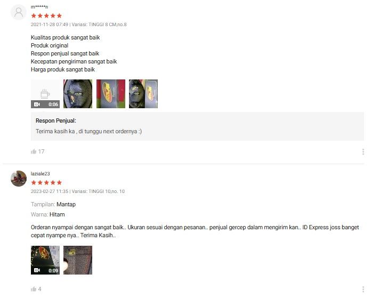The image size is (371, 298).
Task: Click the video camera icon on 0:09 clip
Action: [37, 270]
